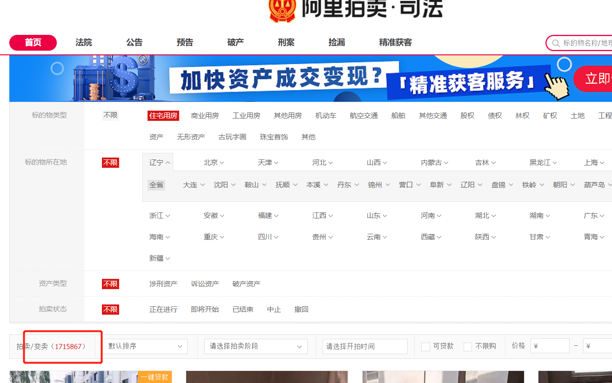
Task: Enable the 不限购 checkbox
Action: pyautogui.click(x=468, y=347)
